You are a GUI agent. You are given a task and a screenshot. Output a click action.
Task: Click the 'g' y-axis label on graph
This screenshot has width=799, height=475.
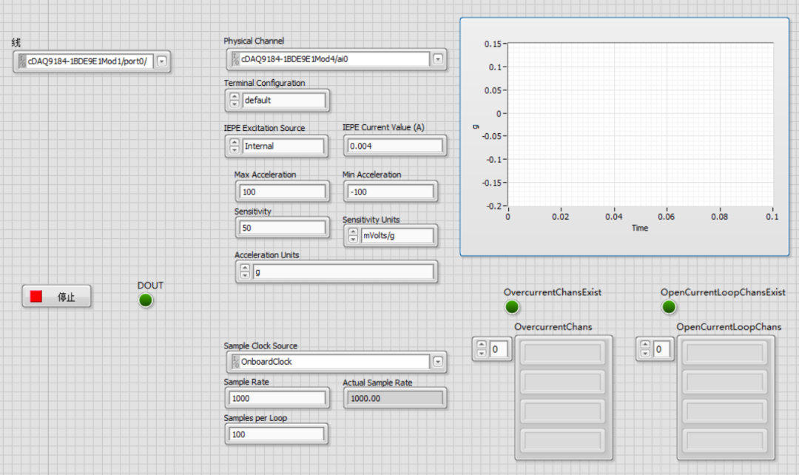[476, 127]
